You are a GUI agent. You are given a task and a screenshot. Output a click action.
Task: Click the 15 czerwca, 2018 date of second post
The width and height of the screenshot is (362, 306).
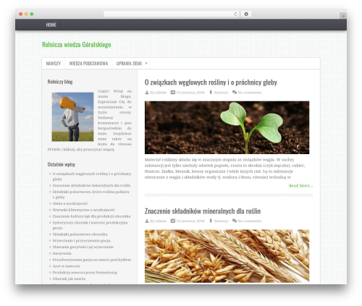[190, 221]
